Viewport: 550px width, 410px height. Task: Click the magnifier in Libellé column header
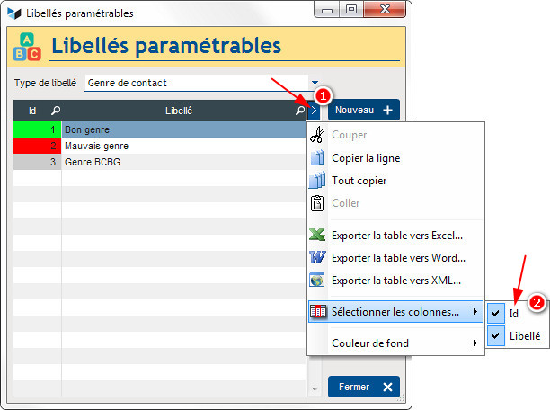coord(300,111)
